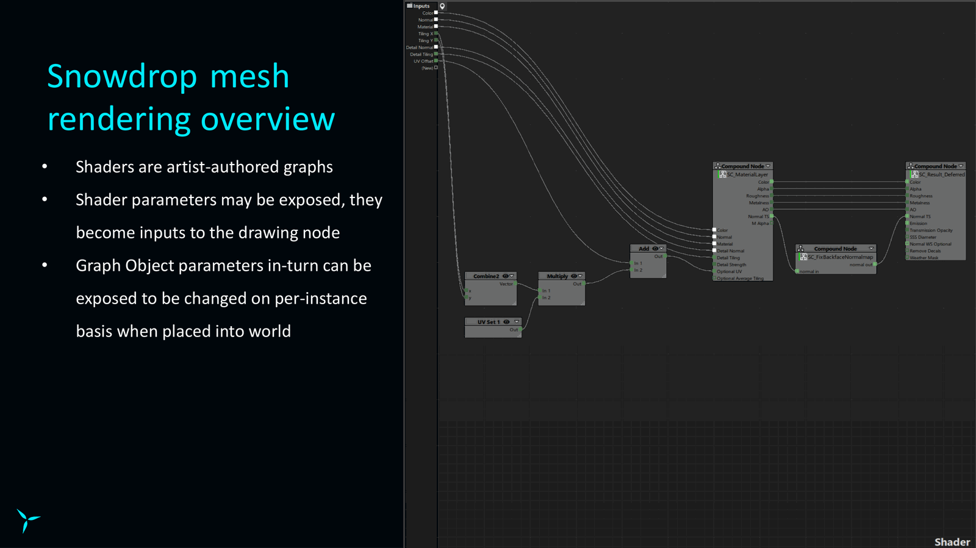Expand the SC_FixBackfaceNormalmap compound node dropdown
The image size is (976, 548).
click(x=871, y=249)
